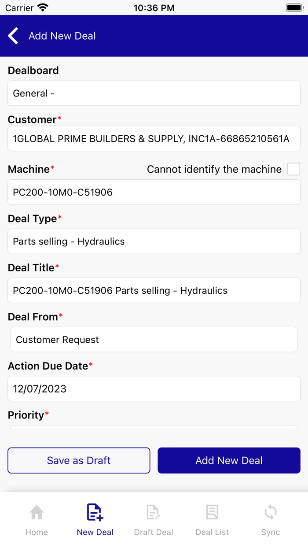Check the Cannot identify the machine box

click(x=293, y=169)
